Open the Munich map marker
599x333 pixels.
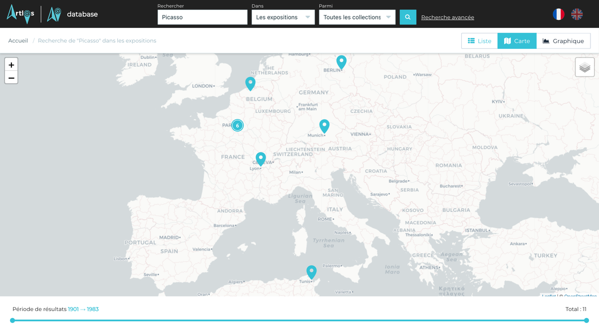[324, 126]
